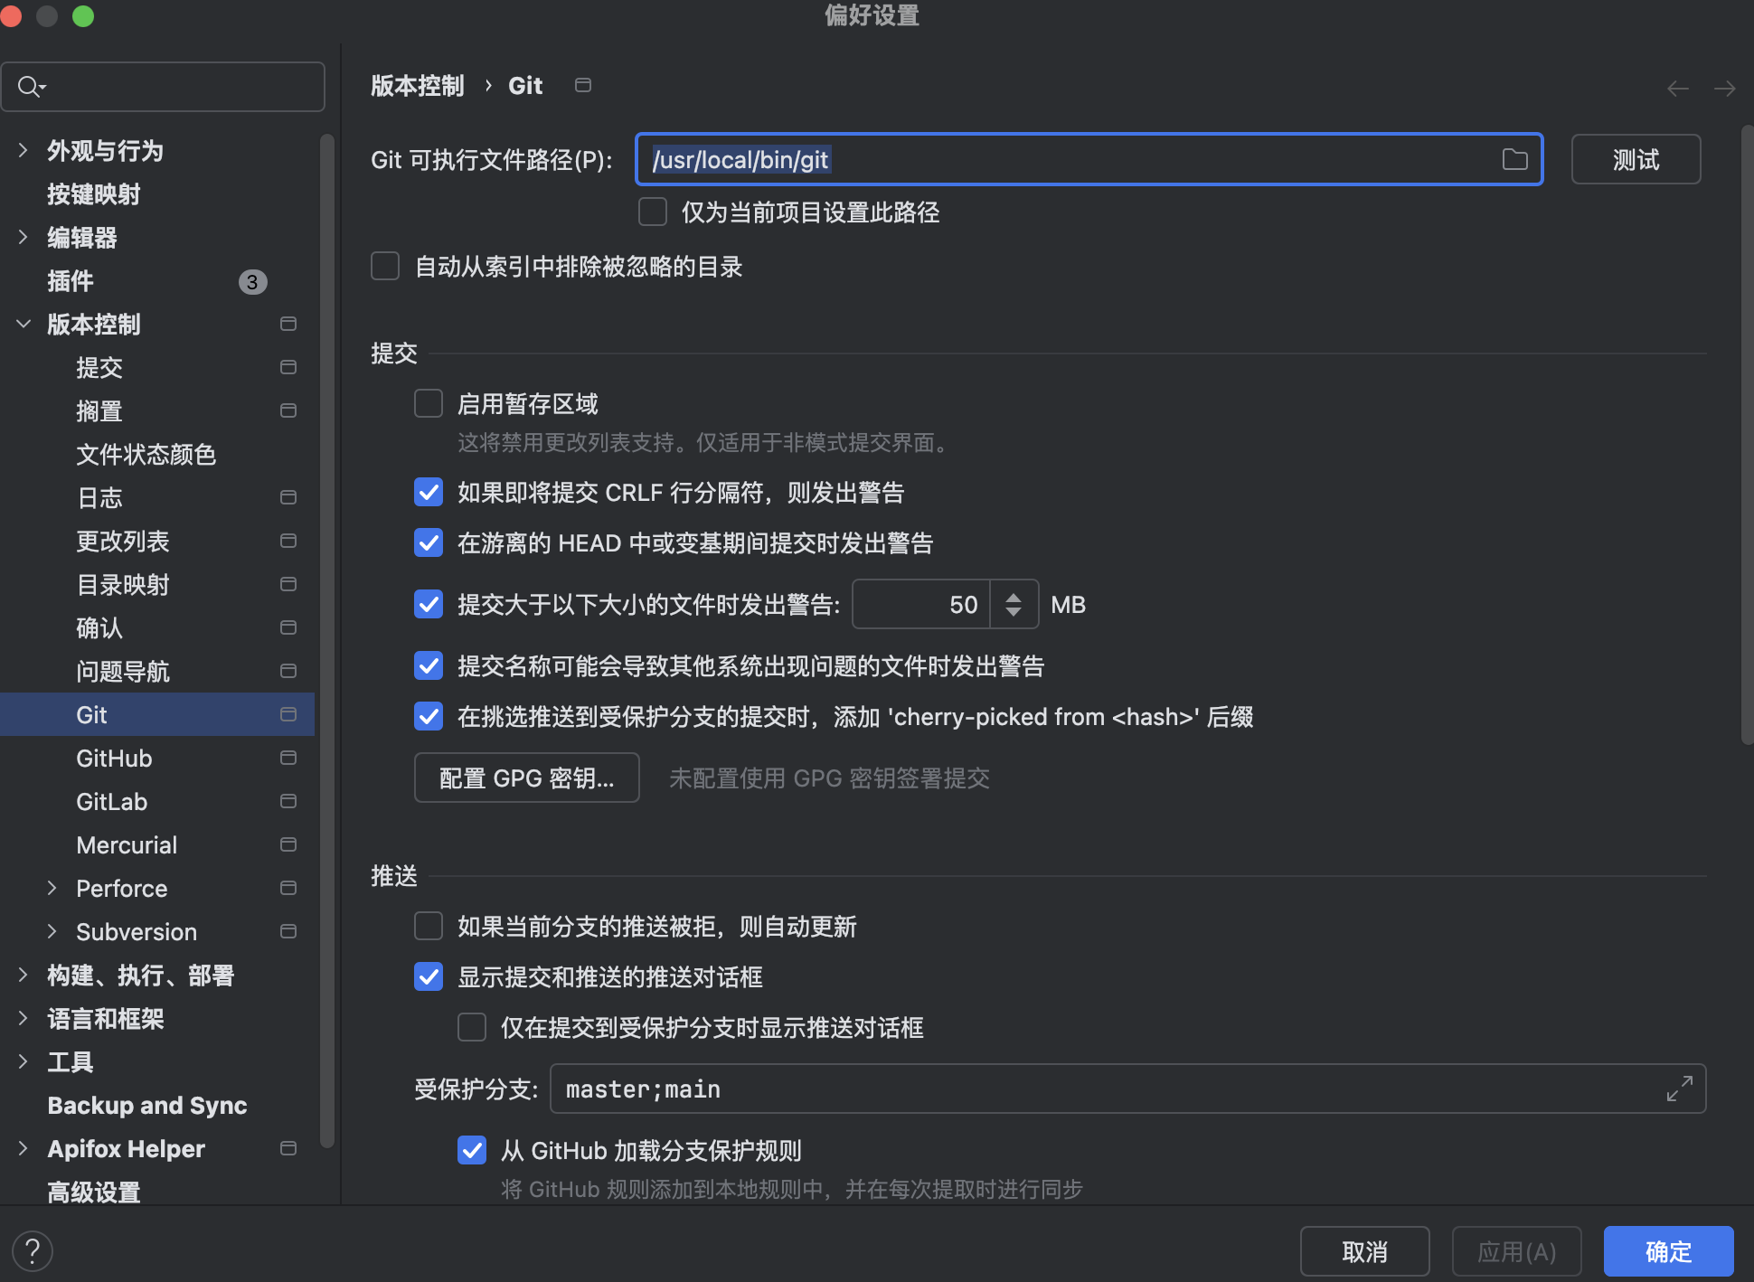Open the Mercurial settings page
Image resolution: width=1754 pixels, height=1282 pixels.
click(127, 844)
